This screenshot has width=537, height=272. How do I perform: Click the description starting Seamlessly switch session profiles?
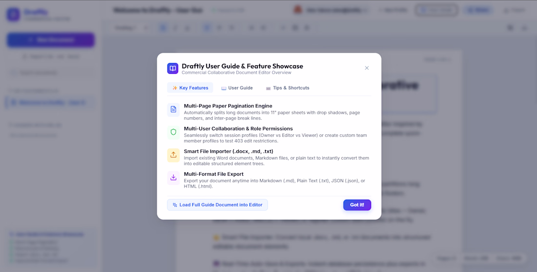pos(275,138)
